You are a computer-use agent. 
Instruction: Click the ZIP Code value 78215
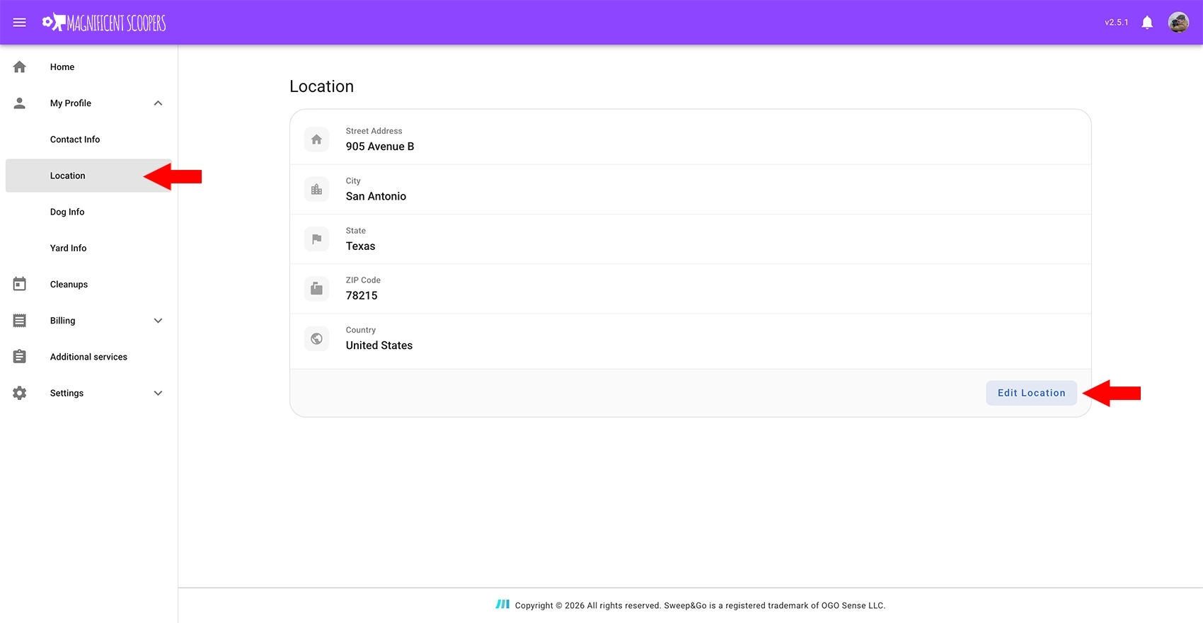pos(362,296)
